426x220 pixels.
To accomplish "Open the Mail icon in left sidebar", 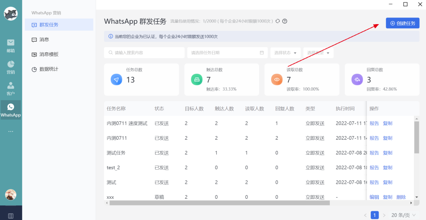I will click(x=10, y=45).
